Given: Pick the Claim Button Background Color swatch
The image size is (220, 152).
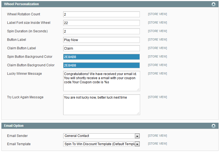Looking at the screenshot, I should [101, 65].
